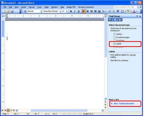144x116 pixels.
Task: Open the Times New Roman font dropdown
Action: [60, 11]
